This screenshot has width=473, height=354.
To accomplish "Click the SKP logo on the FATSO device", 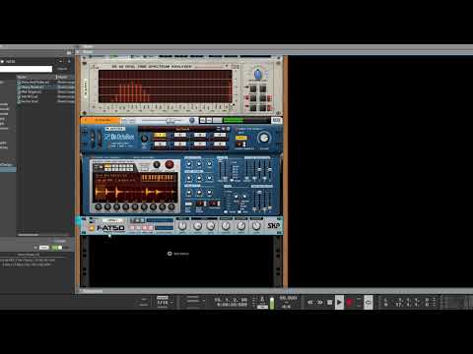I will [273, 225].
